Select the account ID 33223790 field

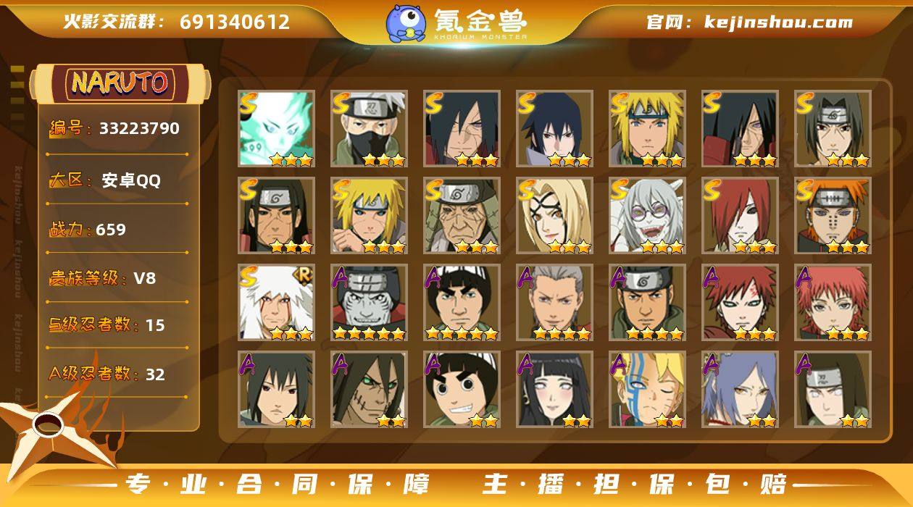point(116,129)
